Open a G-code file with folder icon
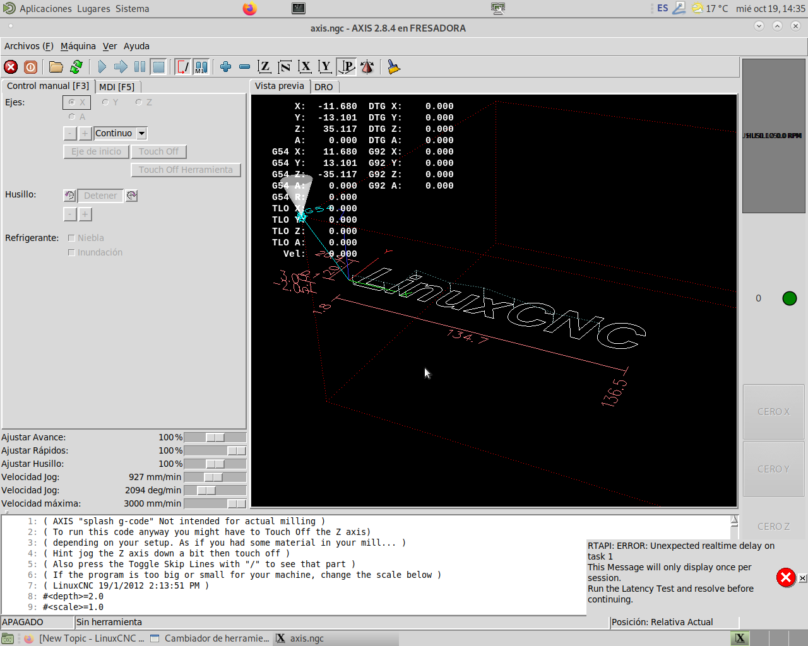The width and height of the screenshot is (808, 646). point(56,67)
